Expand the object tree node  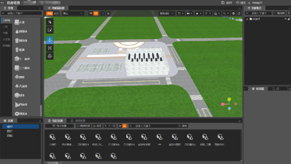247,19
